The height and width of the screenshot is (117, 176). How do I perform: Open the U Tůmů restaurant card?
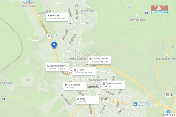pos(84,71)
